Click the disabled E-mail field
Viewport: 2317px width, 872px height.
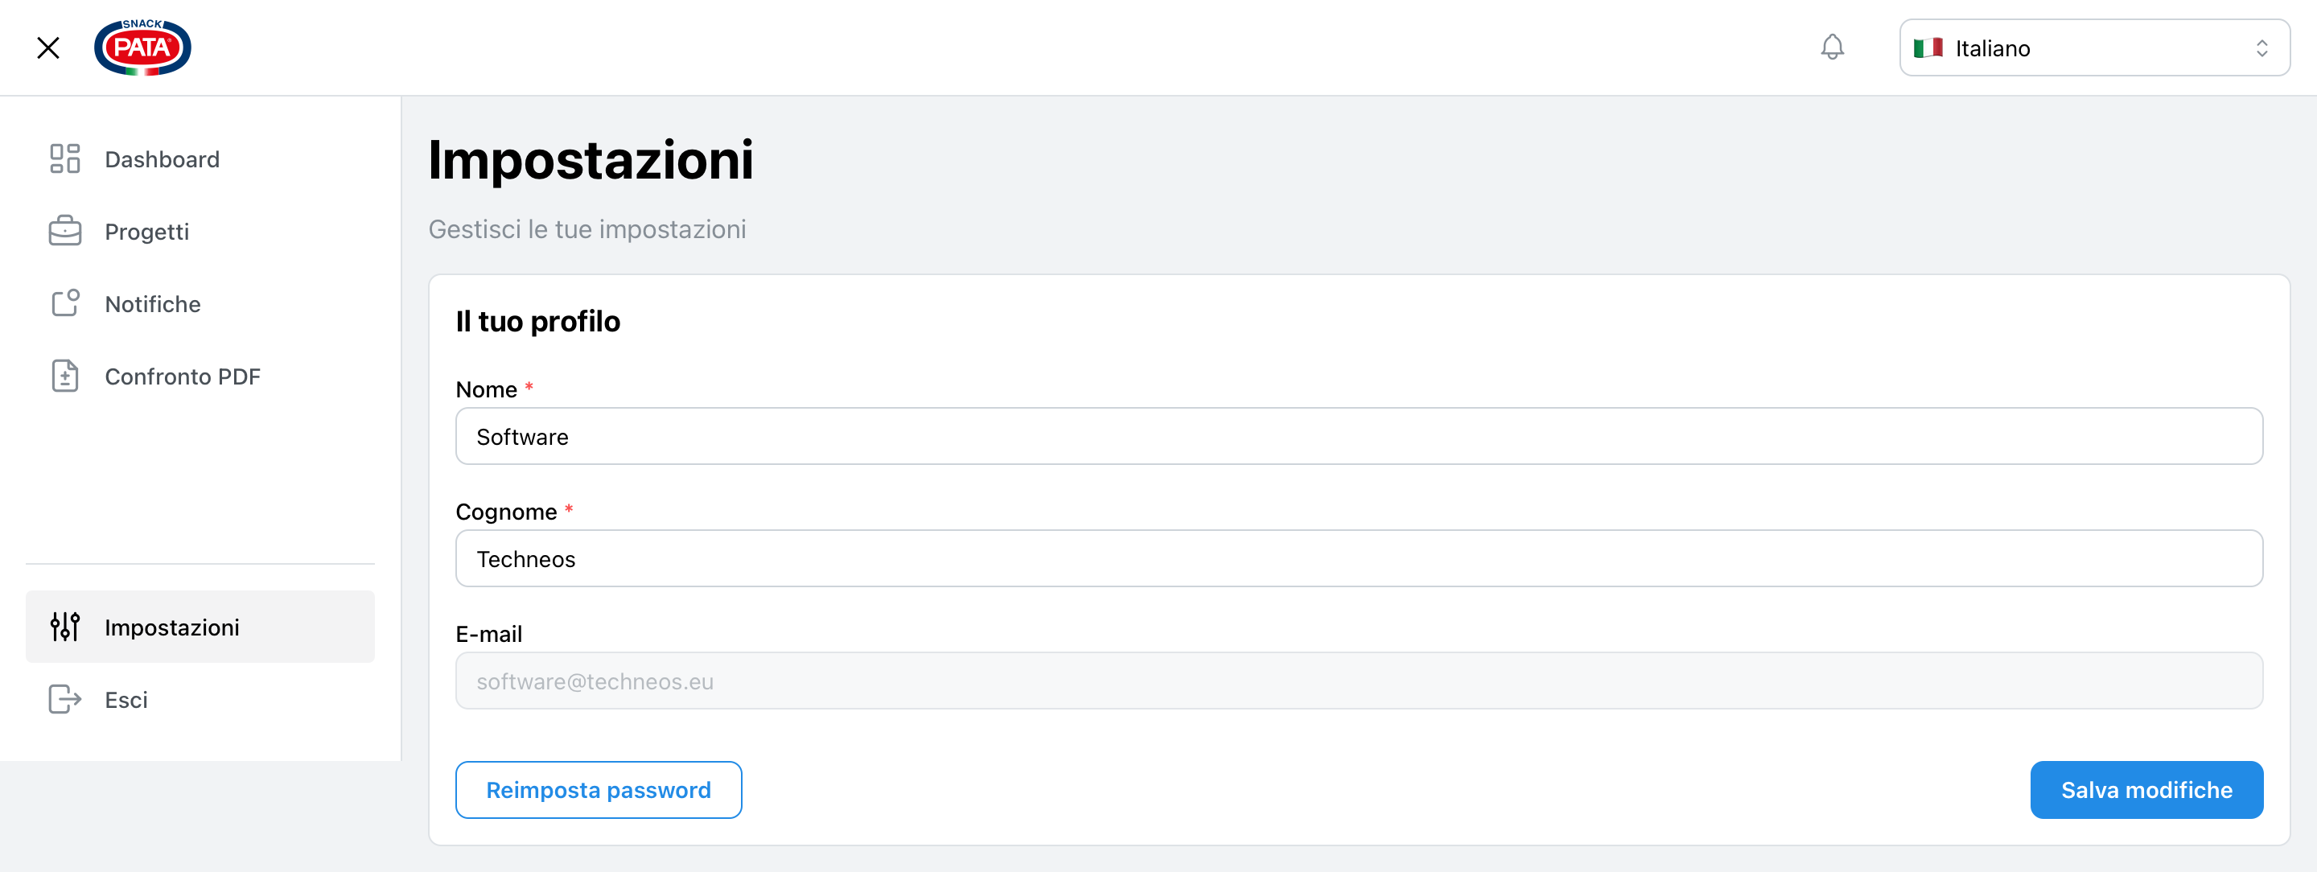click(1358, 681)
